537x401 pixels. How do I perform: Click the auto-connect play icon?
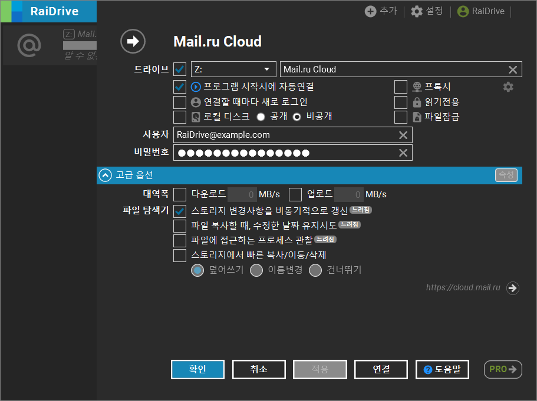pyautogui.click(x=196, y=87)
